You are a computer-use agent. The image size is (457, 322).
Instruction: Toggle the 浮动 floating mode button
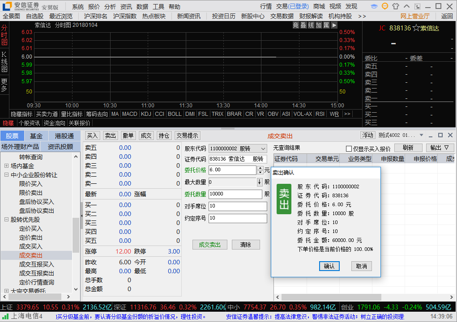click(367, 136)
